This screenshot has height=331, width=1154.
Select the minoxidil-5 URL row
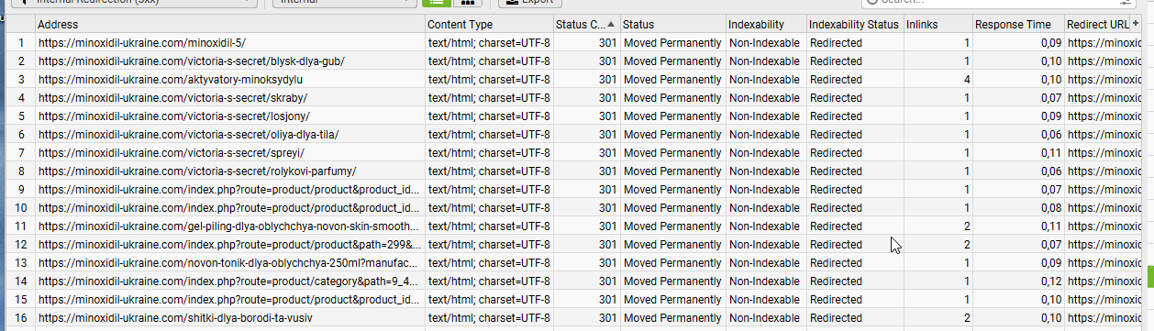[x=142, y=43]
